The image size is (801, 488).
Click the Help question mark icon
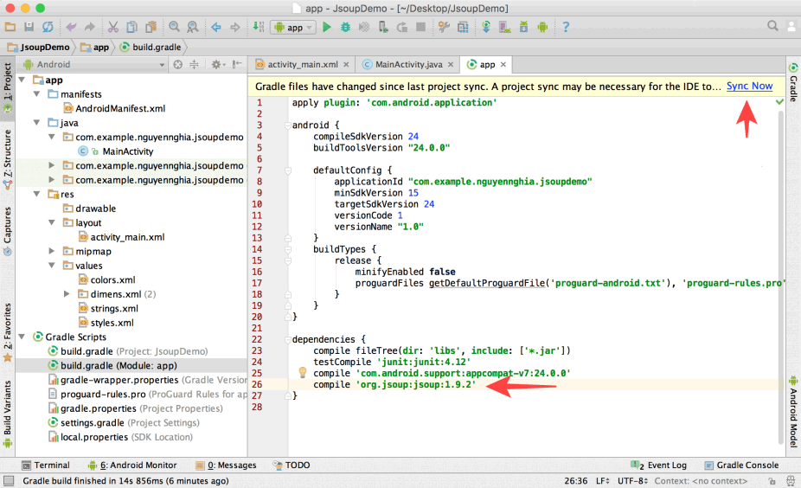566,27
